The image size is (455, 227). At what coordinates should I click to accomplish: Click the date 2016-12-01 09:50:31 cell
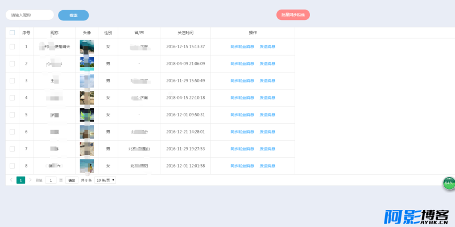point(185,115)
